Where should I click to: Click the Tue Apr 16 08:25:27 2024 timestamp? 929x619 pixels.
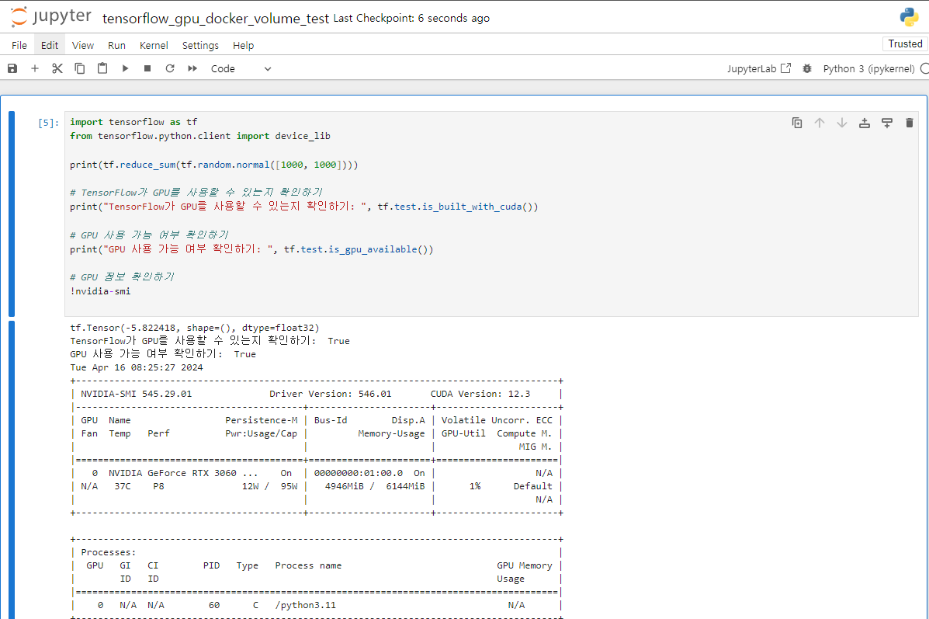137,367
